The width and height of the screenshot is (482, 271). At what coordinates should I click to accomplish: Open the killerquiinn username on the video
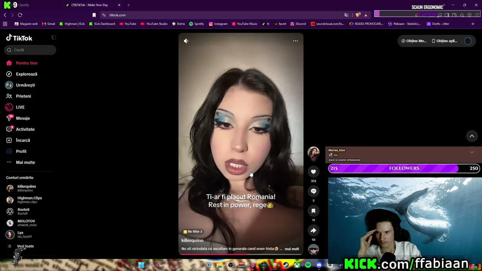(x=192, y=241)
